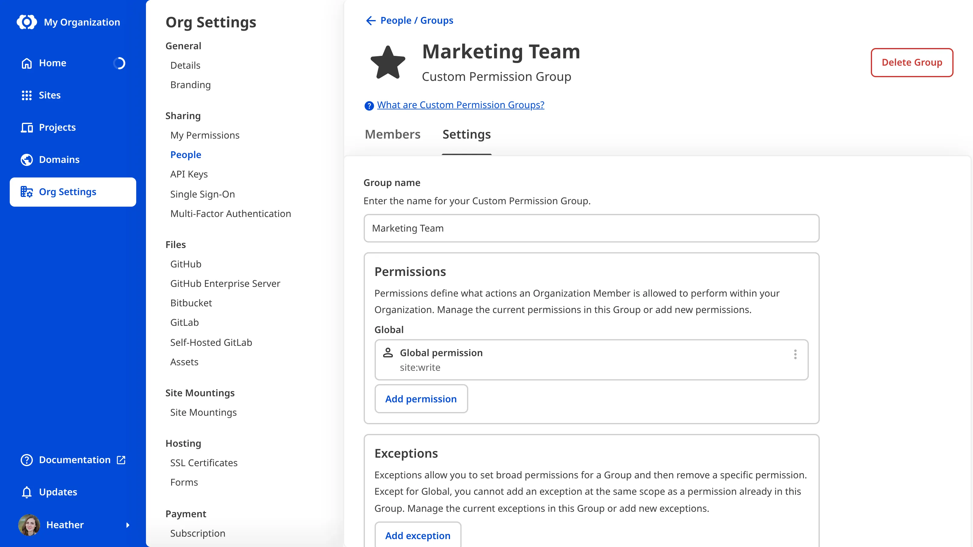The height and width of the screenshot is (547, 973).
Task: Open Branding settings
Action: click(x=190, y=85)
